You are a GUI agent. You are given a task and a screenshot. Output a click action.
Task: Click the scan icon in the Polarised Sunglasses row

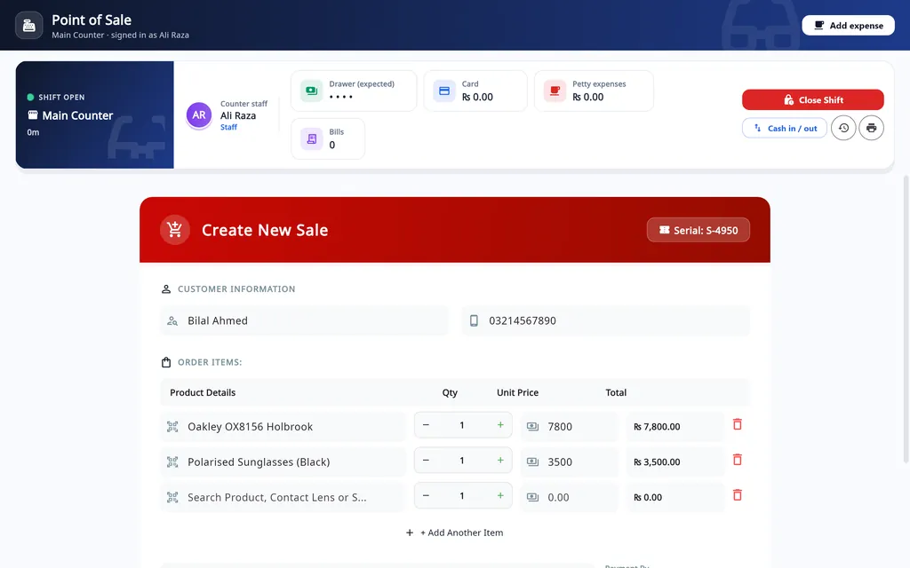click(172, 461)
